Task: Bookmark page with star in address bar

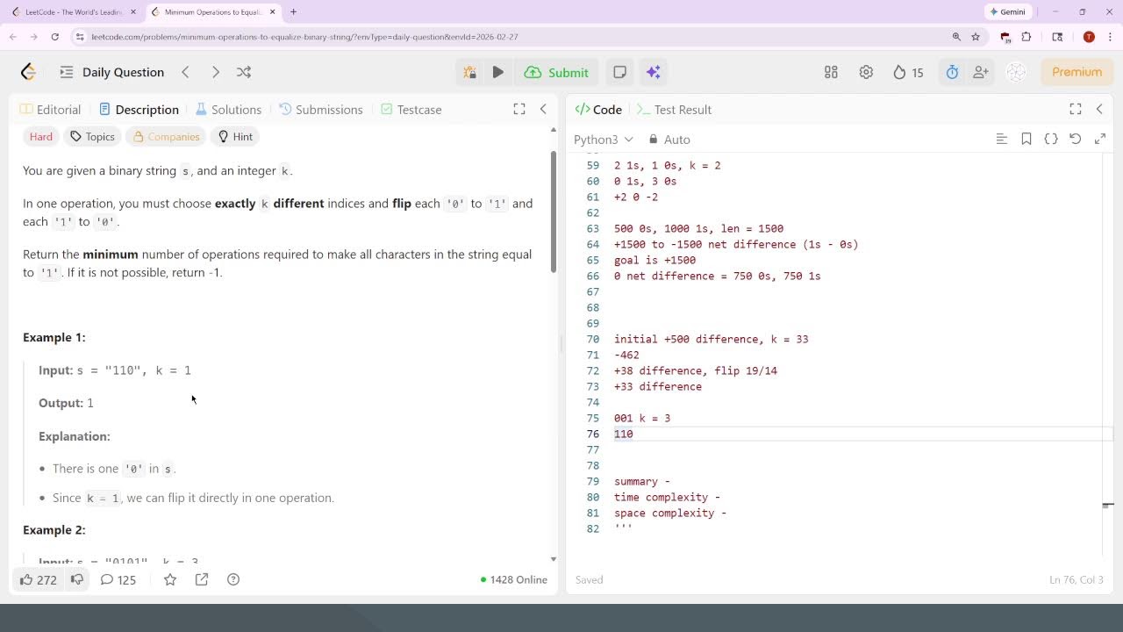Action: [976, 37]
